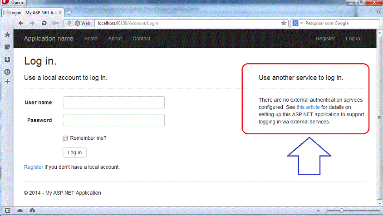Open the About nav item
This screenshot has height=216, width=383.
point(115,39)
